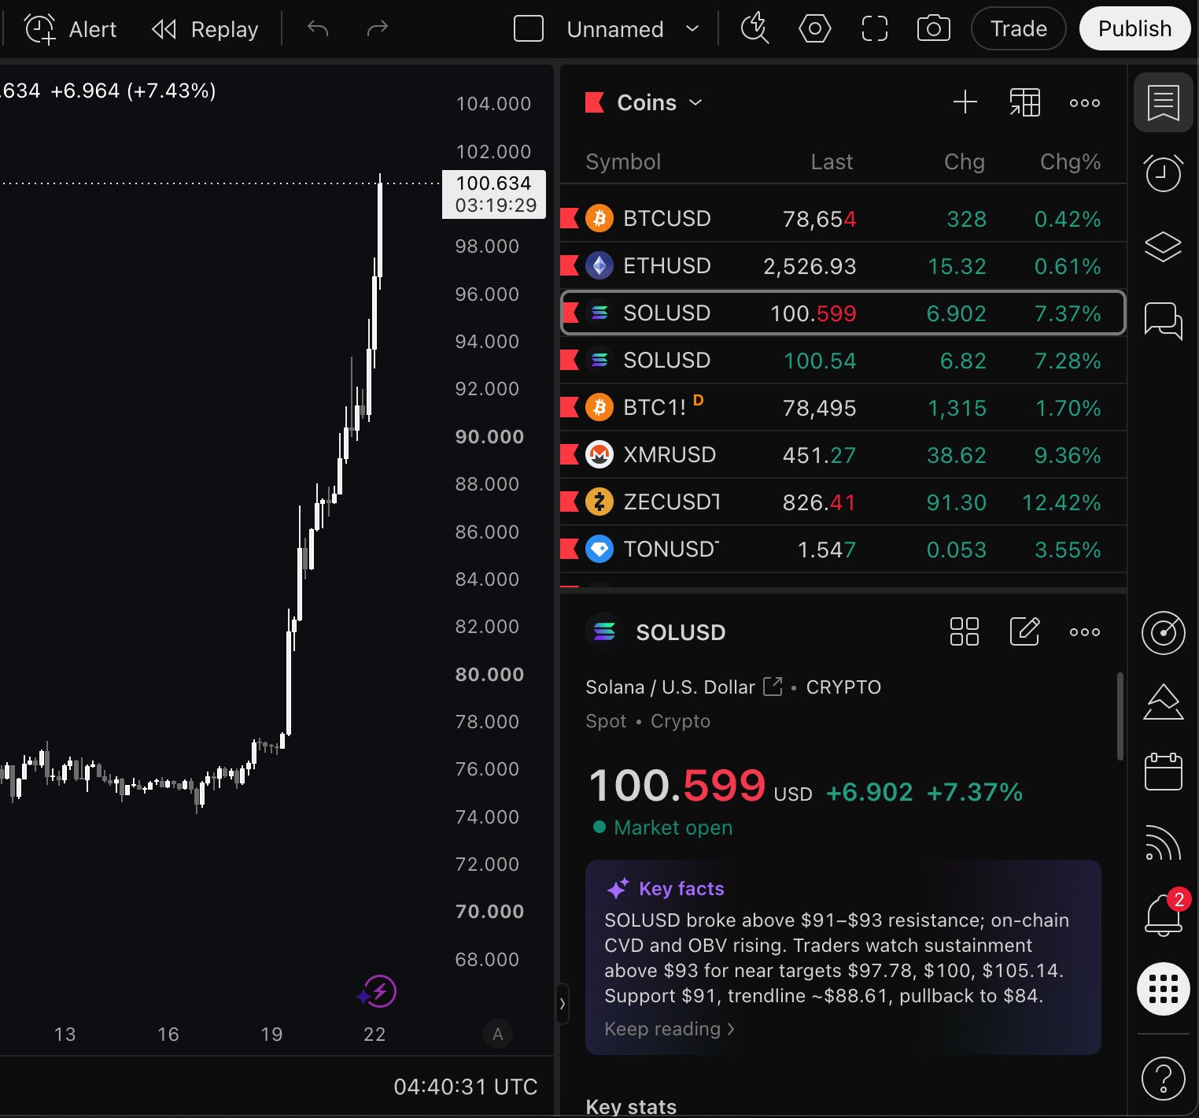
Task: Open notifications bell with 2 badge
Action: coord(1164,914)
